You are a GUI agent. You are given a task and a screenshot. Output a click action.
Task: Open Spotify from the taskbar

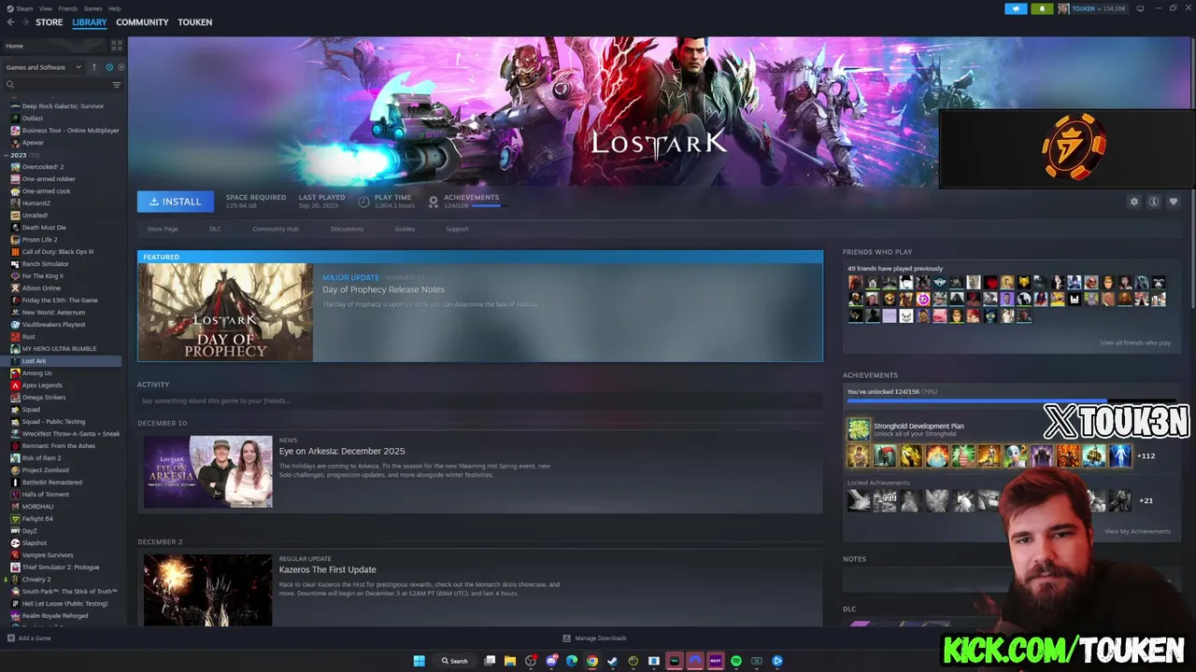pos(736,661)
